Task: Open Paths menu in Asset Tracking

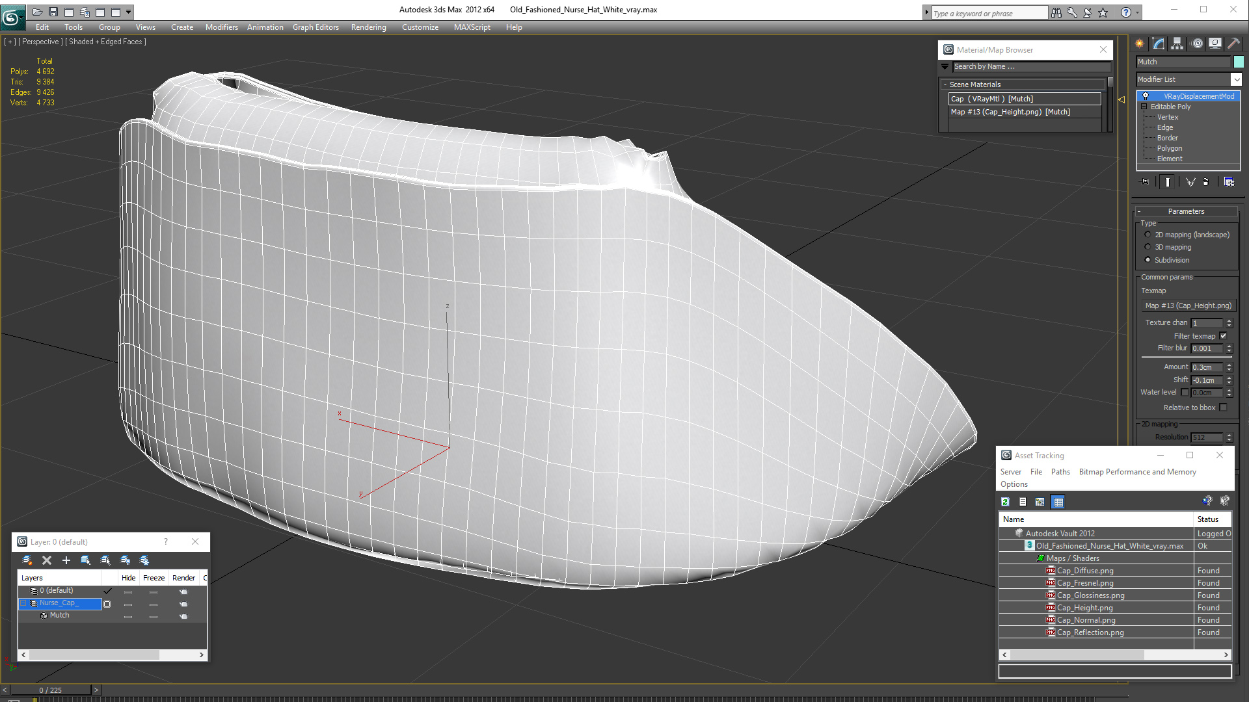Action: pos(1060,472)
